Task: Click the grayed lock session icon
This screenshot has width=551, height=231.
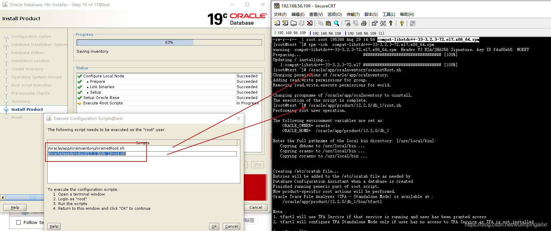Action: point(413,23)
